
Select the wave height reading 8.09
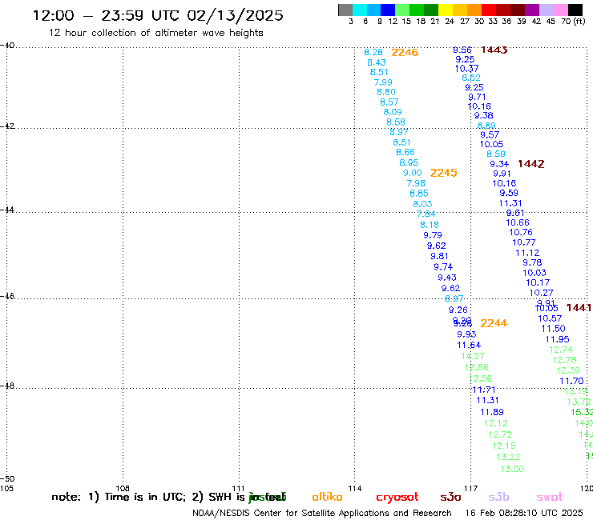coord(393,112)
